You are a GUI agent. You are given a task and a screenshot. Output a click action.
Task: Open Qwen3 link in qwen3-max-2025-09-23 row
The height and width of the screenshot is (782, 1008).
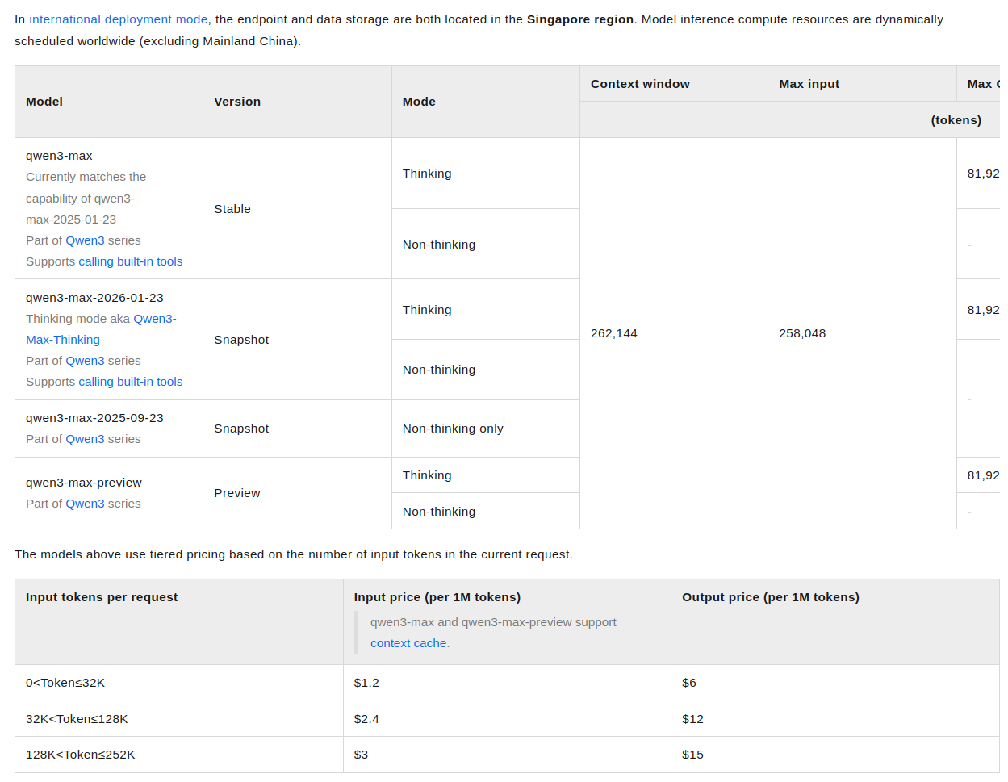pyautogui.click(x=85, y=439)
